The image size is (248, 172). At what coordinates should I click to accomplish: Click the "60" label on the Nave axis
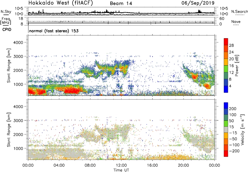[222, 19]
